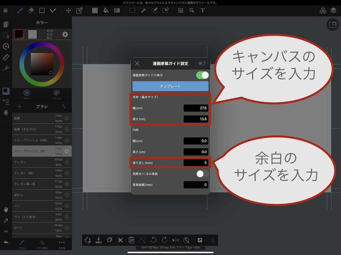Choose the Magic Wand selection tool
Image resolution: width=341 pixels, height=255 pixels.
pyautogui.click(x=144, y=11)
